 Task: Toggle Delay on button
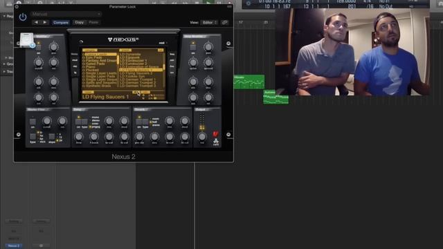(x=78, y=122)
